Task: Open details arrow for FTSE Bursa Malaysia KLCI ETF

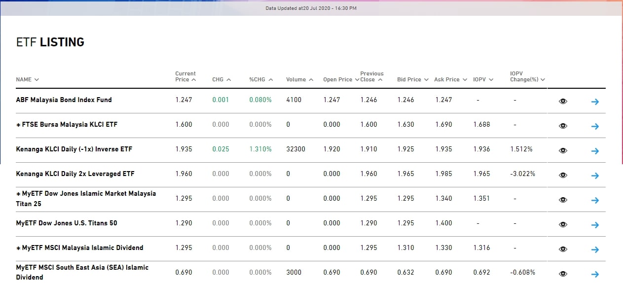Action: pos(595,126)
